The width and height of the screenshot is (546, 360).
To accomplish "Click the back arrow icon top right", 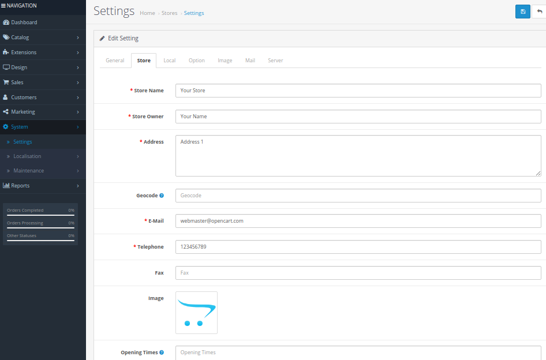I will pyautogui.click(x=540, y=11).
